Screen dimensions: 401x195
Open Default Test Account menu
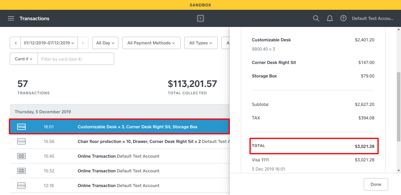click(373, 18)
